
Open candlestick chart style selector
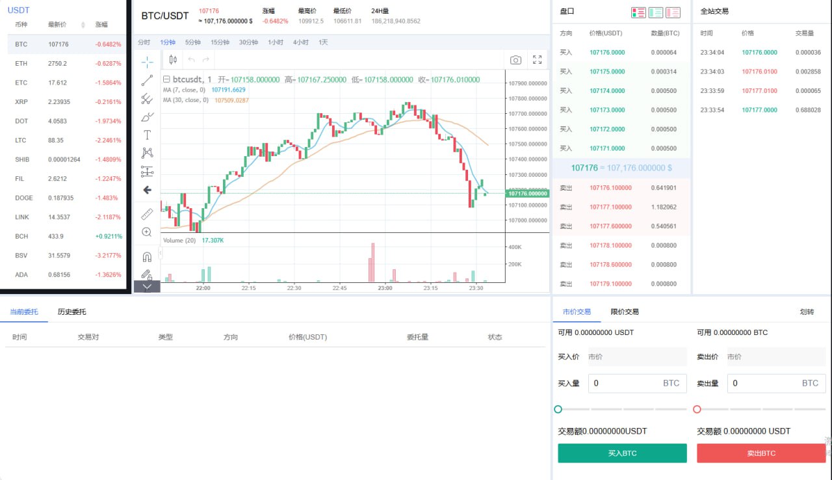(x=173, y=60)
